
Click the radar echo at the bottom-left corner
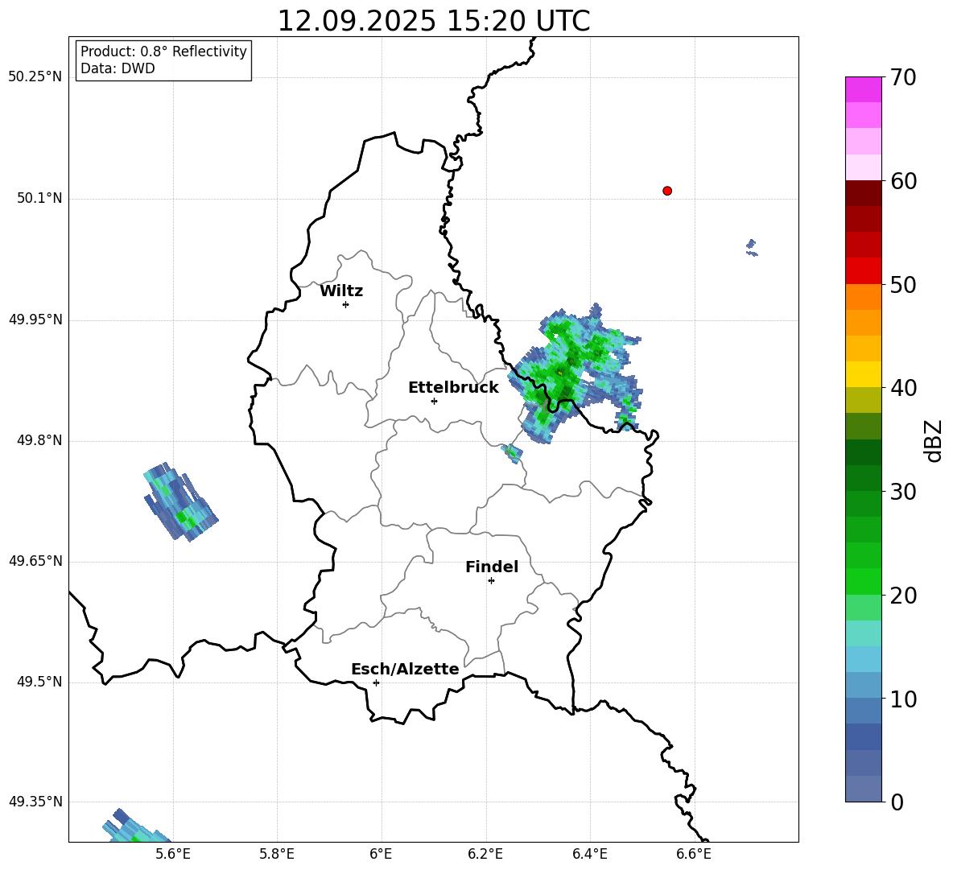pyautogui.click(x=137, y=827)
